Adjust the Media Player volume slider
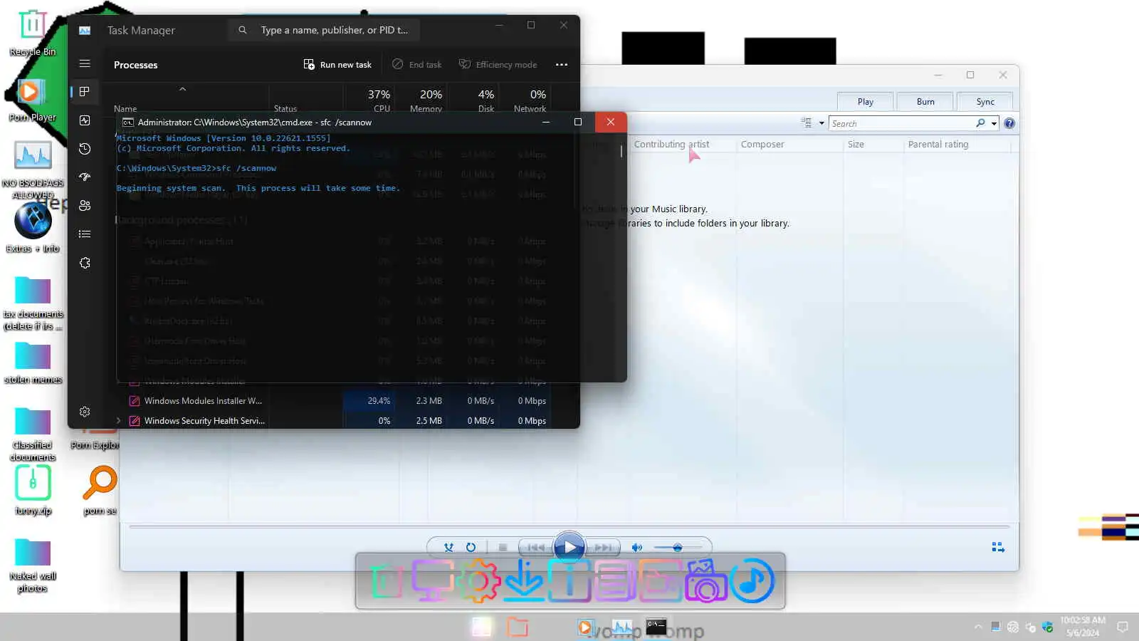 (x=678, y=547)
